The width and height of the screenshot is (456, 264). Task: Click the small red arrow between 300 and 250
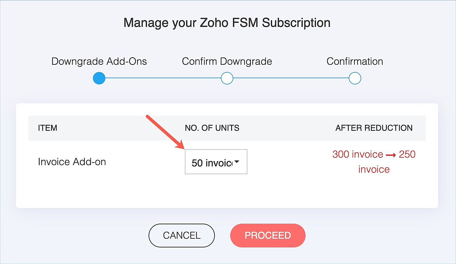click(391, 155)
